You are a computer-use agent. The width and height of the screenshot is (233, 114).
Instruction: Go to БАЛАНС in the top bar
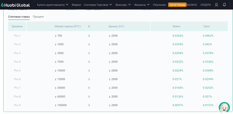pos(192,5)
